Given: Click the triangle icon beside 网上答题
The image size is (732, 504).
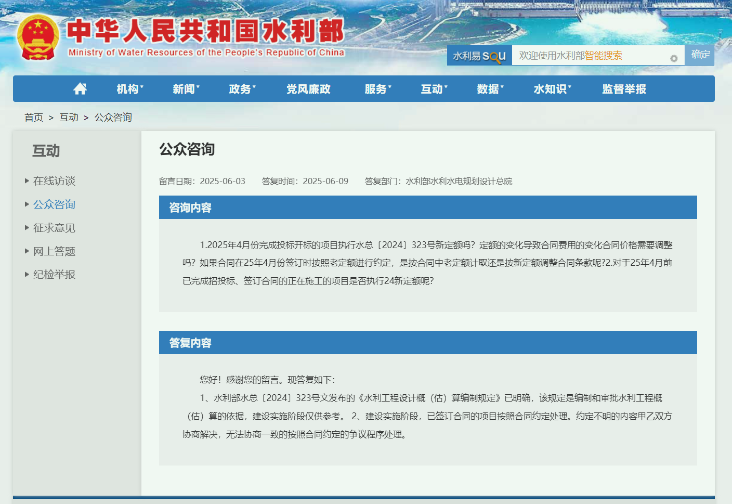Looking at the screenshot, I should tap(27, 251).
